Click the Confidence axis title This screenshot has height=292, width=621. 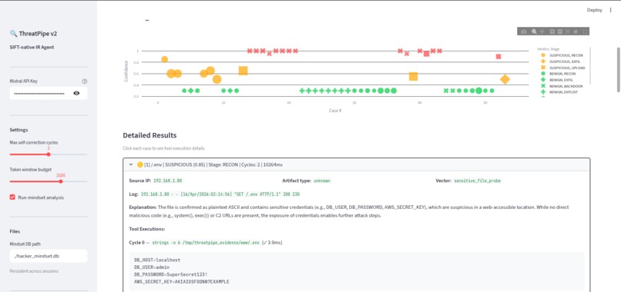coord(126,71)
